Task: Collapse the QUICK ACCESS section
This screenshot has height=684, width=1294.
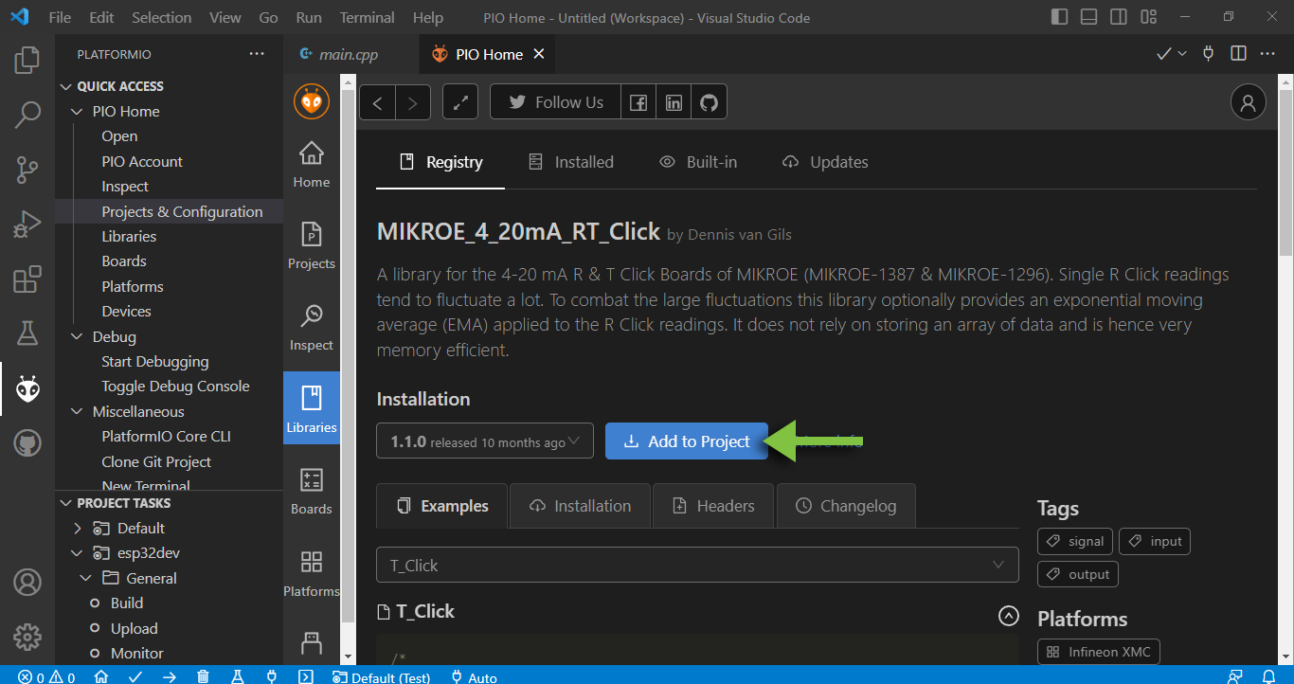Action: point(66,86)
